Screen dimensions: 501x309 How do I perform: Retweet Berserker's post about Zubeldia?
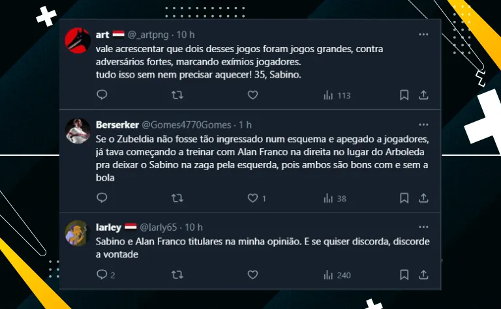coord(177,198)
